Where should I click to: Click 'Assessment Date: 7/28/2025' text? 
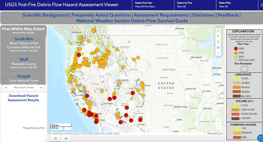pyautogui.click(x=24, y=68)
